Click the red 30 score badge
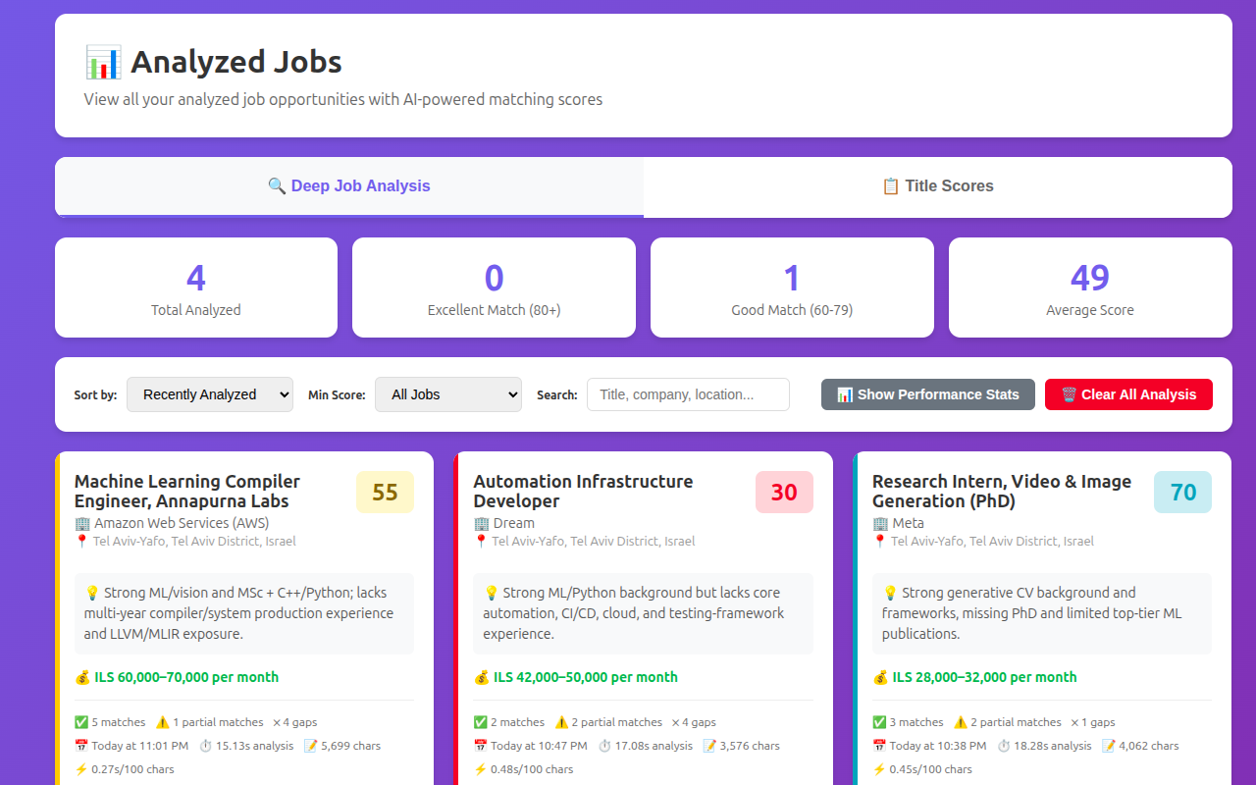Image resolution: width=1256 pixels, height=785 pixels. (x=784, y=492)
